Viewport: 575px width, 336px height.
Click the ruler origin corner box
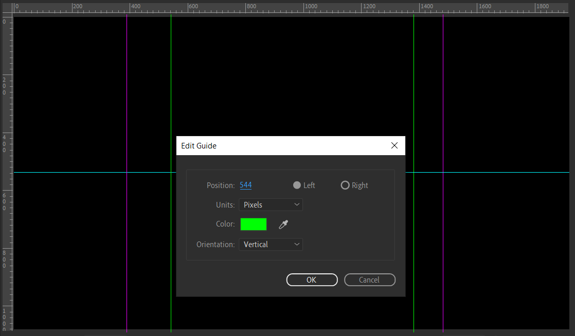click(6, 6)
